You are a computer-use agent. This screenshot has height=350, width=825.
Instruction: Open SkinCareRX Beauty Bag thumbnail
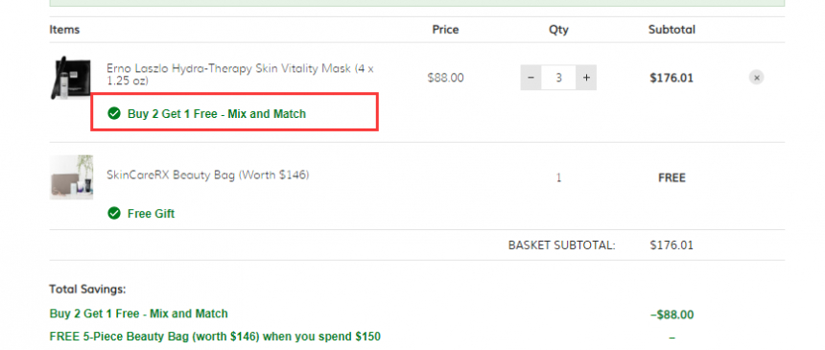point(71,177)
